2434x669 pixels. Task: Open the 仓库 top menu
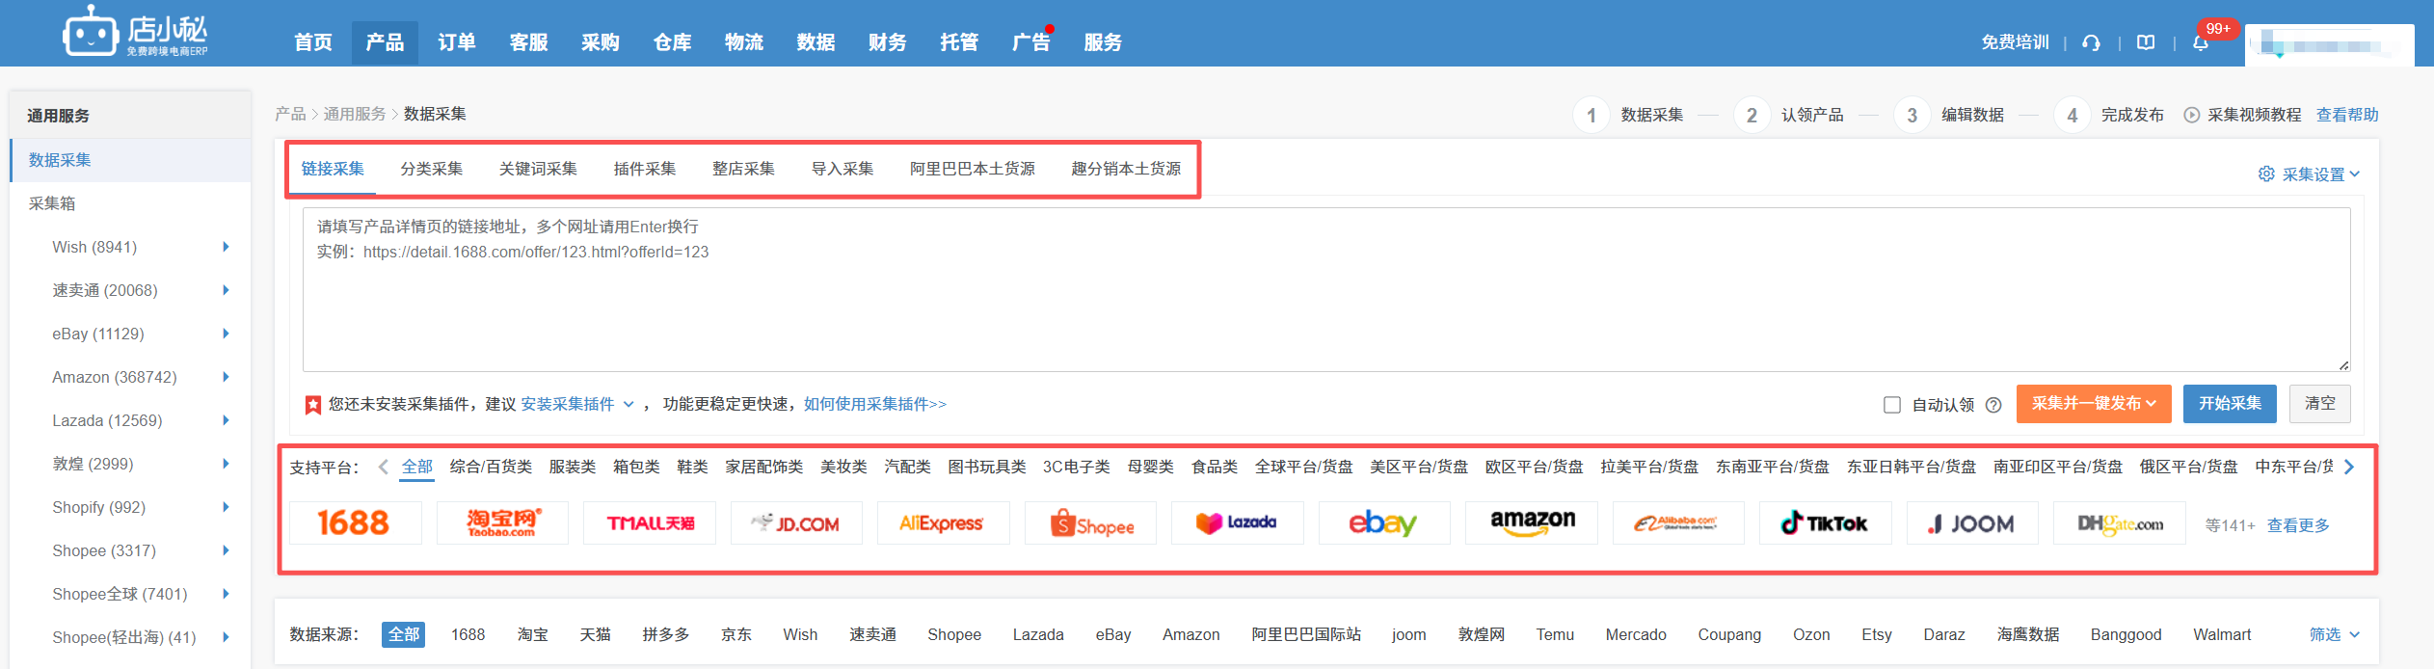673,42
